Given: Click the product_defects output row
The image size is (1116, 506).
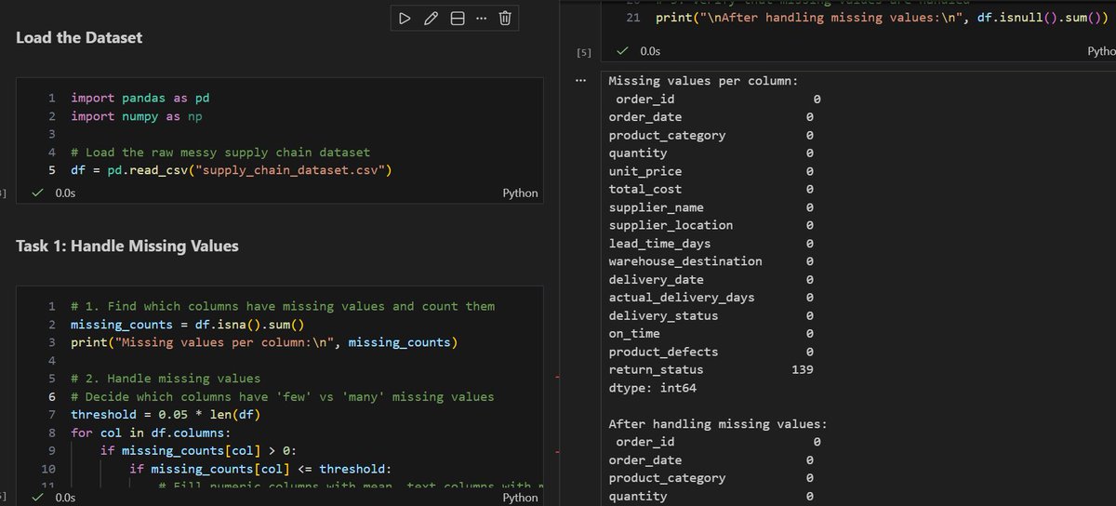Looking at the screenshot, I should click(711, 352).
